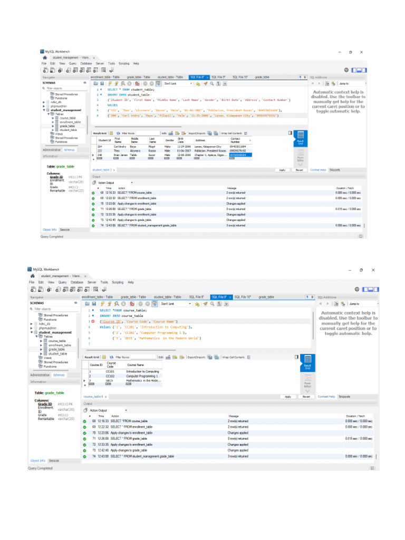Click the Result Grid side button, upper window
405x540 pixels.
pyautogui.click(x=300, y=139)
